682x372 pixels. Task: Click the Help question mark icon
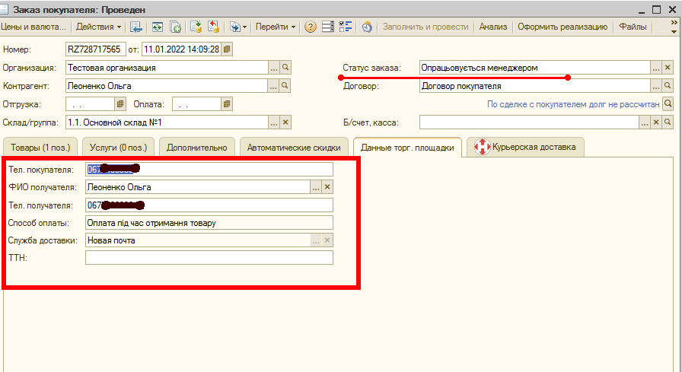pyautogui.click(x=311, y=27)
